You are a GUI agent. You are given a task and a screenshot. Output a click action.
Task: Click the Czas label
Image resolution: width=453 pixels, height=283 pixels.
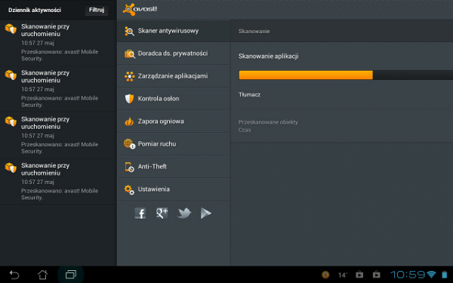pos(245,130)
